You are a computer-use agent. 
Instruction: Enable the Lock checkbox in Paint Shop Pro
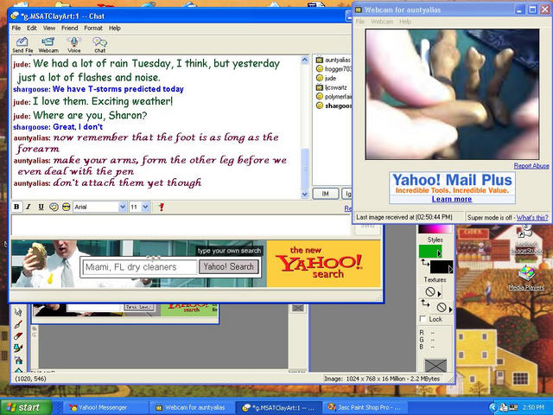[x=423, y=319]
